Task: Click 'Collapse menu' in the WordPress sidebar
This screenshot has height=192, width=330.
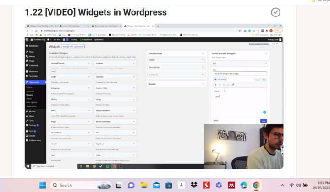Action: tap(35, 140)
